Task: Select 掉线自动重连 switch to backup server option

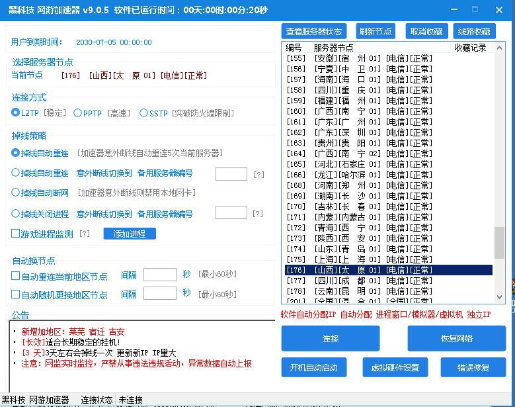Action: click(x=15, y=173)
